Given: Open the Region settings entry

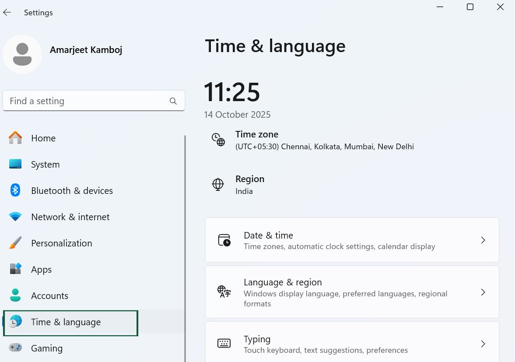Looking at the screenshot, I should pyautogui.click(x=249, y=184).
